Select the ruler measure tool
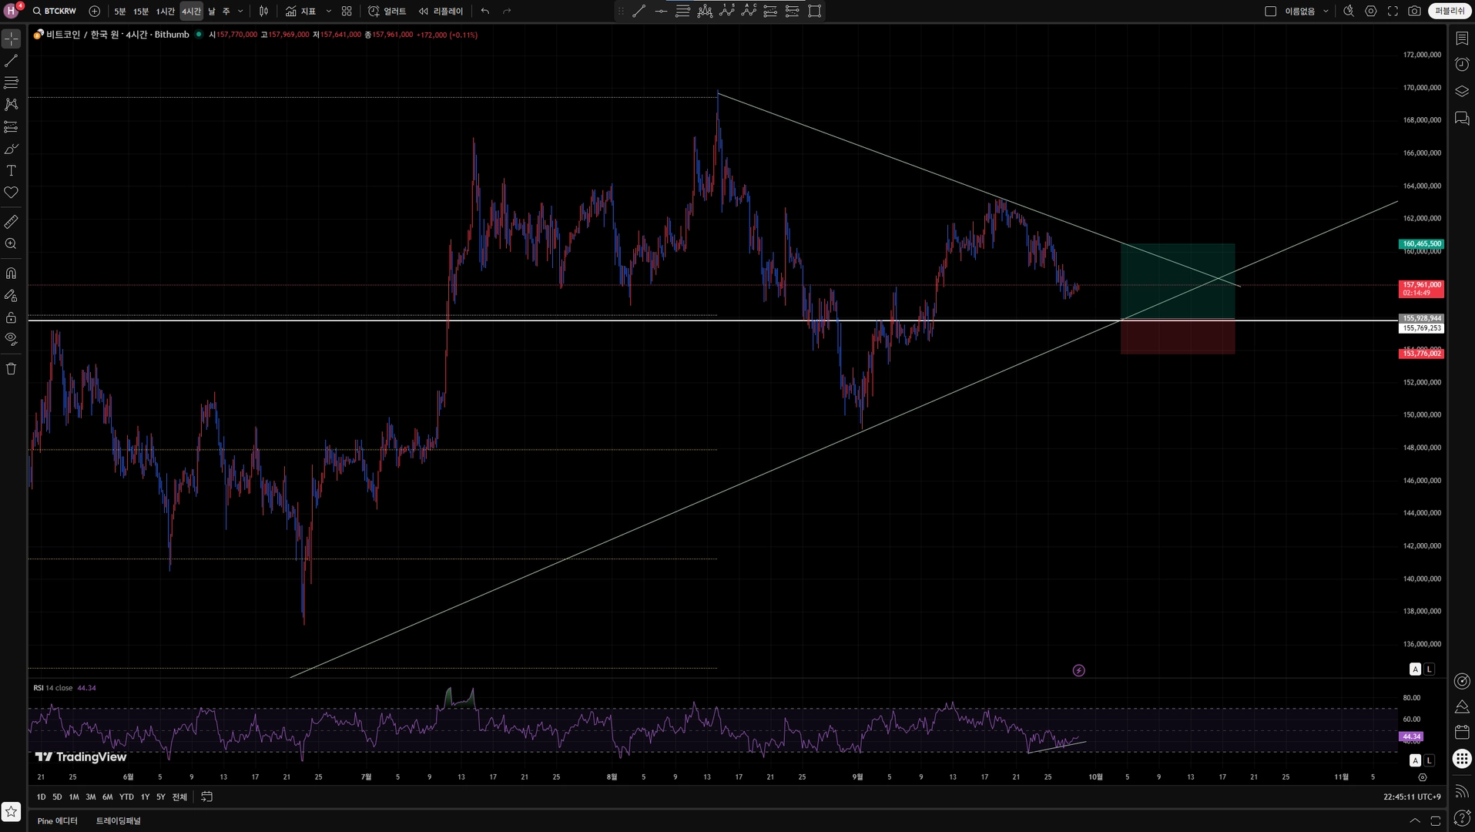The height and width of the screenshot is (832, 1475). [12, 222]
